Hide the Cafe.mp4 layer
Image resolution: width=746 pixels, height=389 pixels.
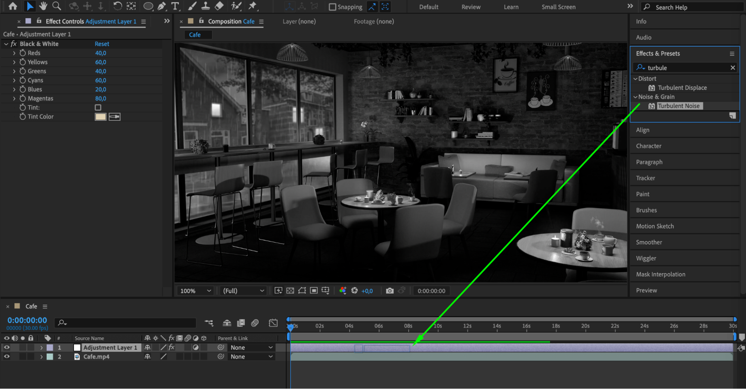coord(7,357)
